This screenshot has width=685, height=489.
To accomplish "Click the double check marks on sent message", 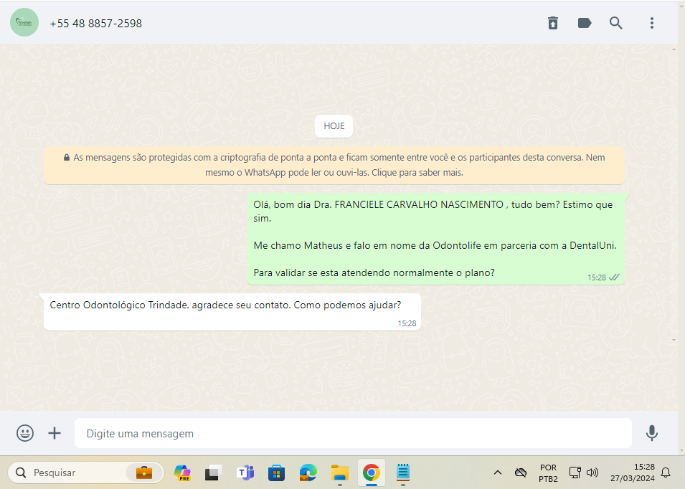I will pos(614,277).
